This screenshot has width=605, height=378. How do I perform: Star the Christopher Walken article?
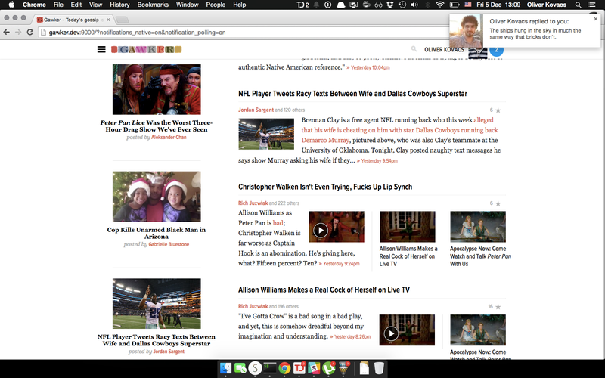click(498, 203)
